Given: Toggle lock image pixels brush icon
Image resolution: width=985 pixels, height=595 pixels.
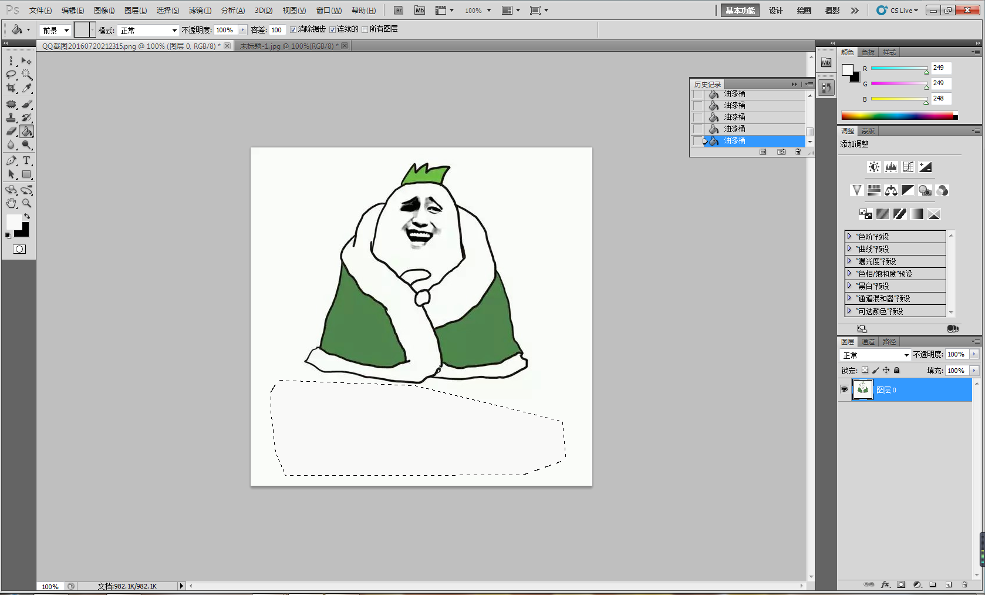Looking at the screenshot, I should (875, 370).
